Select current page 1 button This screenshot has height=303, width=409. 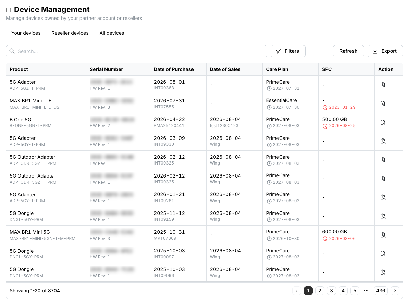click(308, 290)
